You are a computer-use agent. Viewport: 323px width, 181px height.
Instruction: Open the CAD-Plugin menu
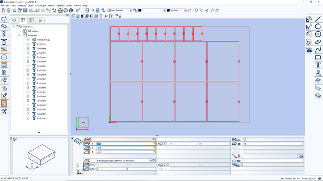41,6
